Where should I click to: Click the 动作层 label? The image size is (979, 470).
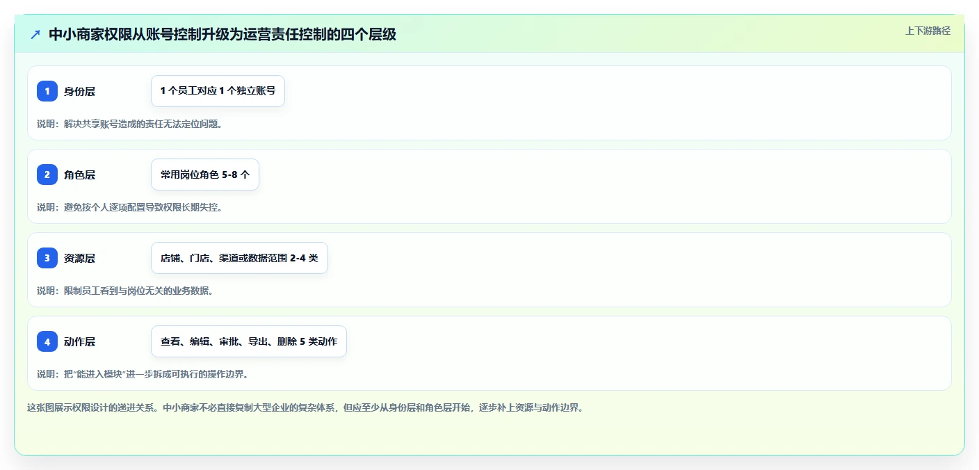79,341
